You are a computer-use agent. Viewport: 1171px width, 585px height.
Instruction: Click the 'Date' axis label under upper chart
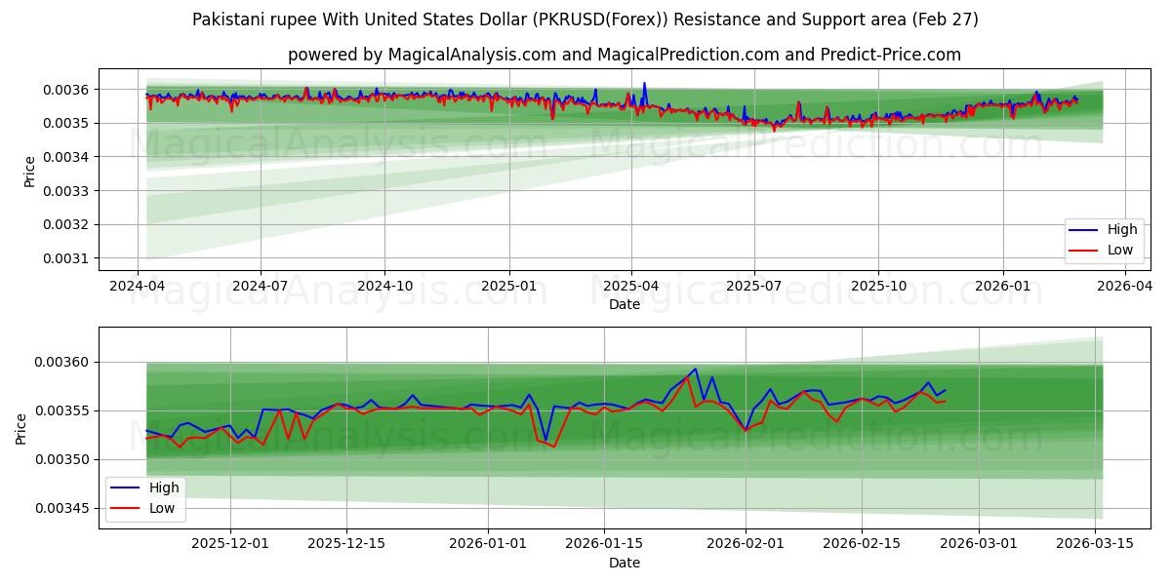pos(625,304)
